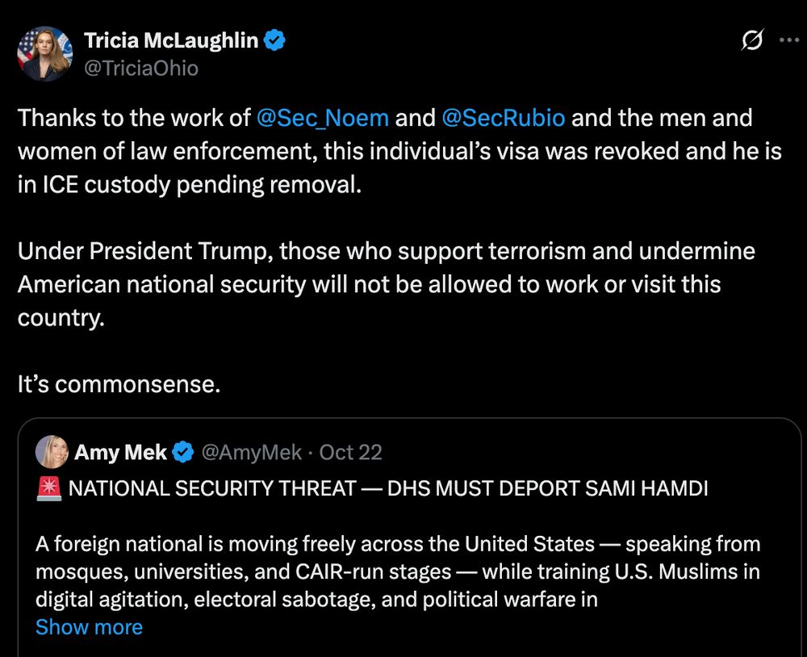Click the Grok actions icon on the tweet

(x=751, y=39)
